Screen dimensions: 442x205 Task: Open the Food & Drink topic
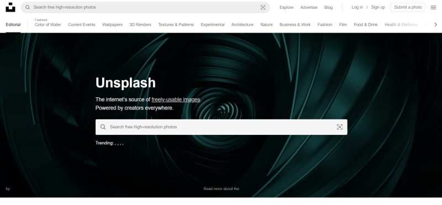366,24
